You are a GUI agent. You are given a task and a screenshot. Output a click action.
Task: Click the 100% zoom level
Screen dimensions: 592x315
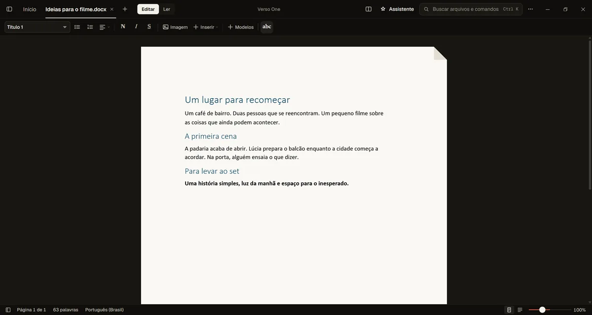pos(580,310)
